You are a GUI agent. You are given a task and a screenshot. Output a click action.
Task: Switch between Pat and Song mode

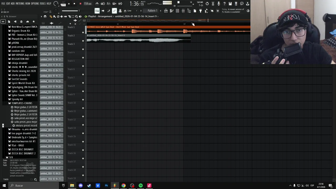pyautogui.click(x=63, y=4)
